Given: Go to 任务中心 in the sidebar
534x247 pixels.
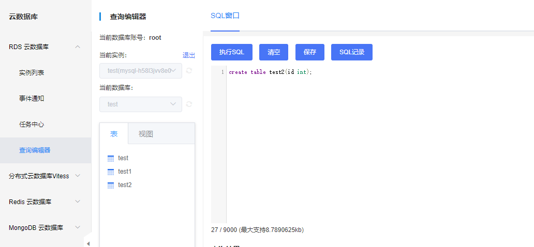Looking at the screenshot, I should 32,125.
